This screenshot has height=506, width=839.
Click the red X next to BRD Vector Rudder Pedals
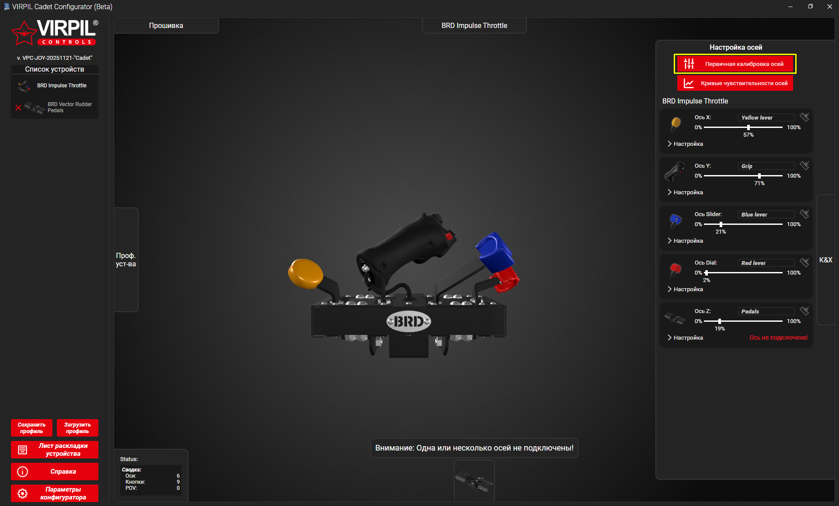coord(18,107)
